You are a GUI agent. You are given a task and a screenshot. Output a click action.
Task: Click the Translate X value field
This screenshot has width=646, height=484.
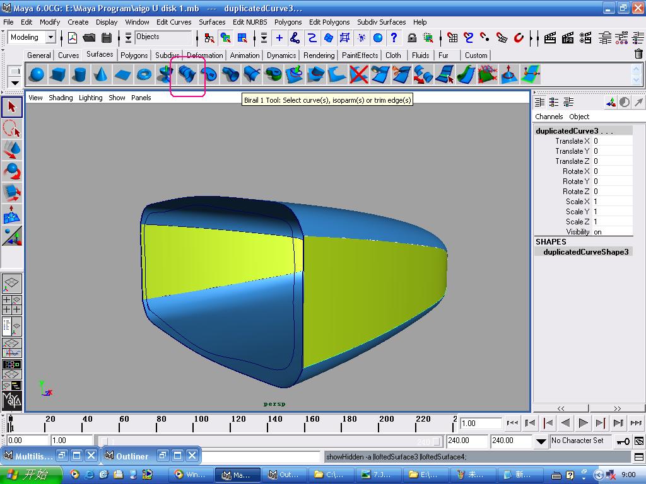[x=612, y=141]
